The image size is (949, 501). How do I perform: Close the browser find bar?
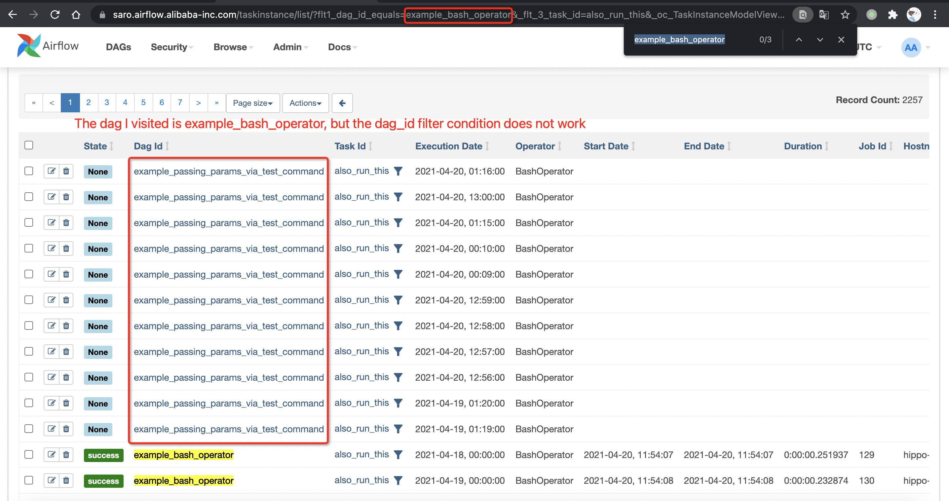point(841,39)
